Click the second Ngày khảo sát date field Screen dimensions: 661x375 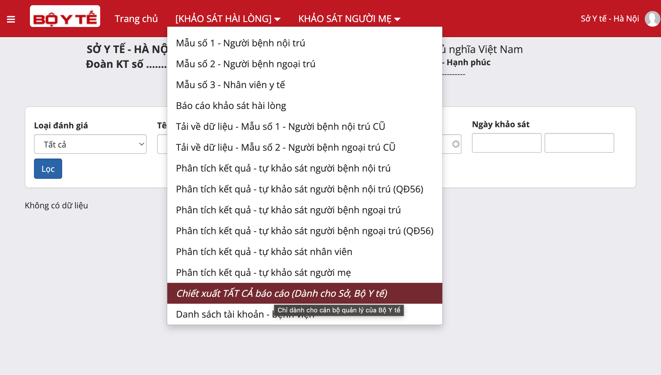coord(579,143)
